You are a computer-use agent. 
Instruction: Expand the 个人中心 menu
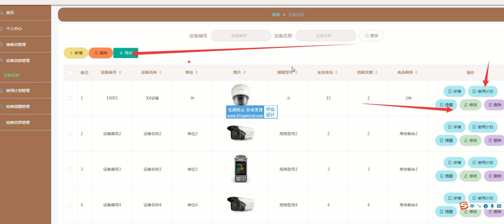[x=25, y=29]
